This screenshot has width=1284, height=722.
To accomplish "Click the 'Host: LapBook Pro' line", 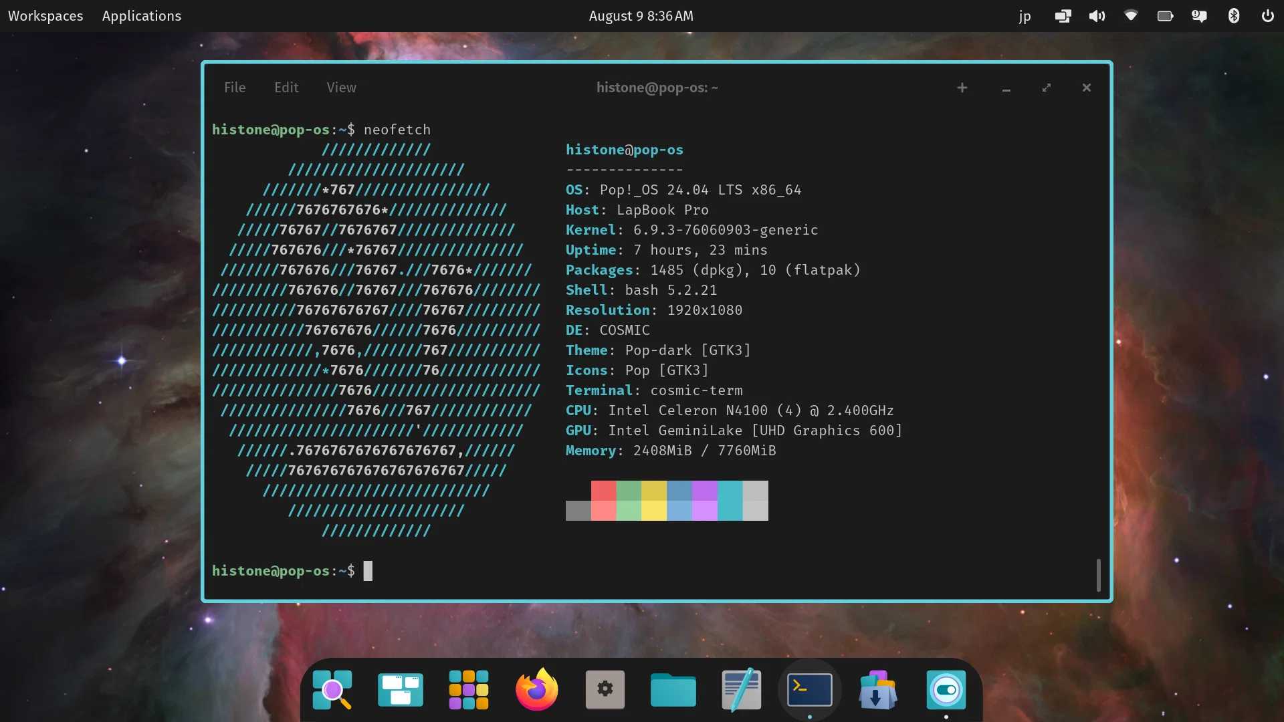I will (637, 210).
